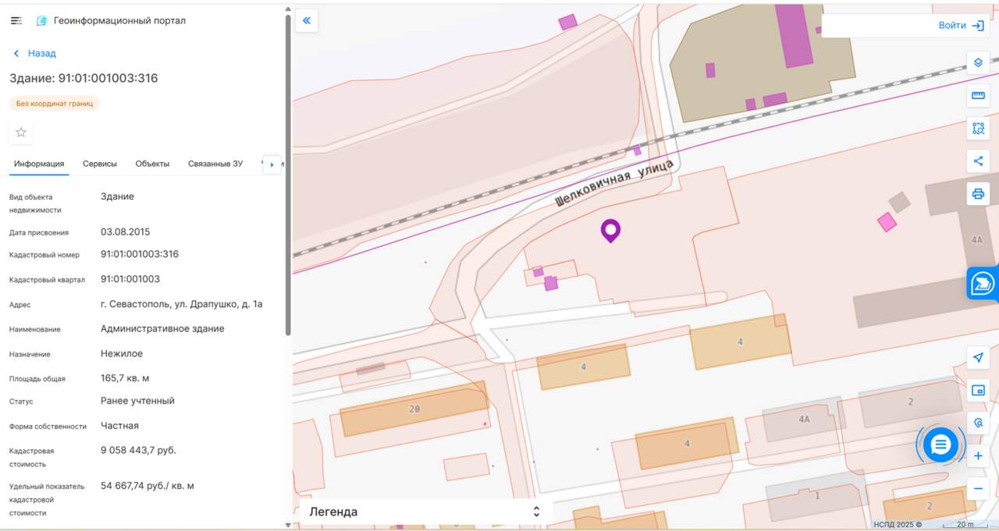Open the map layers panel
Viewport: 999px width, 531px height.
(978, 63)
